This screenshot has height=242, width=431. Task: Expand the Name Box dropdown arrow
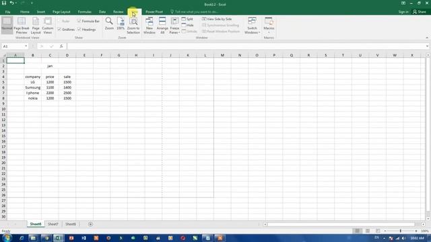26,46
